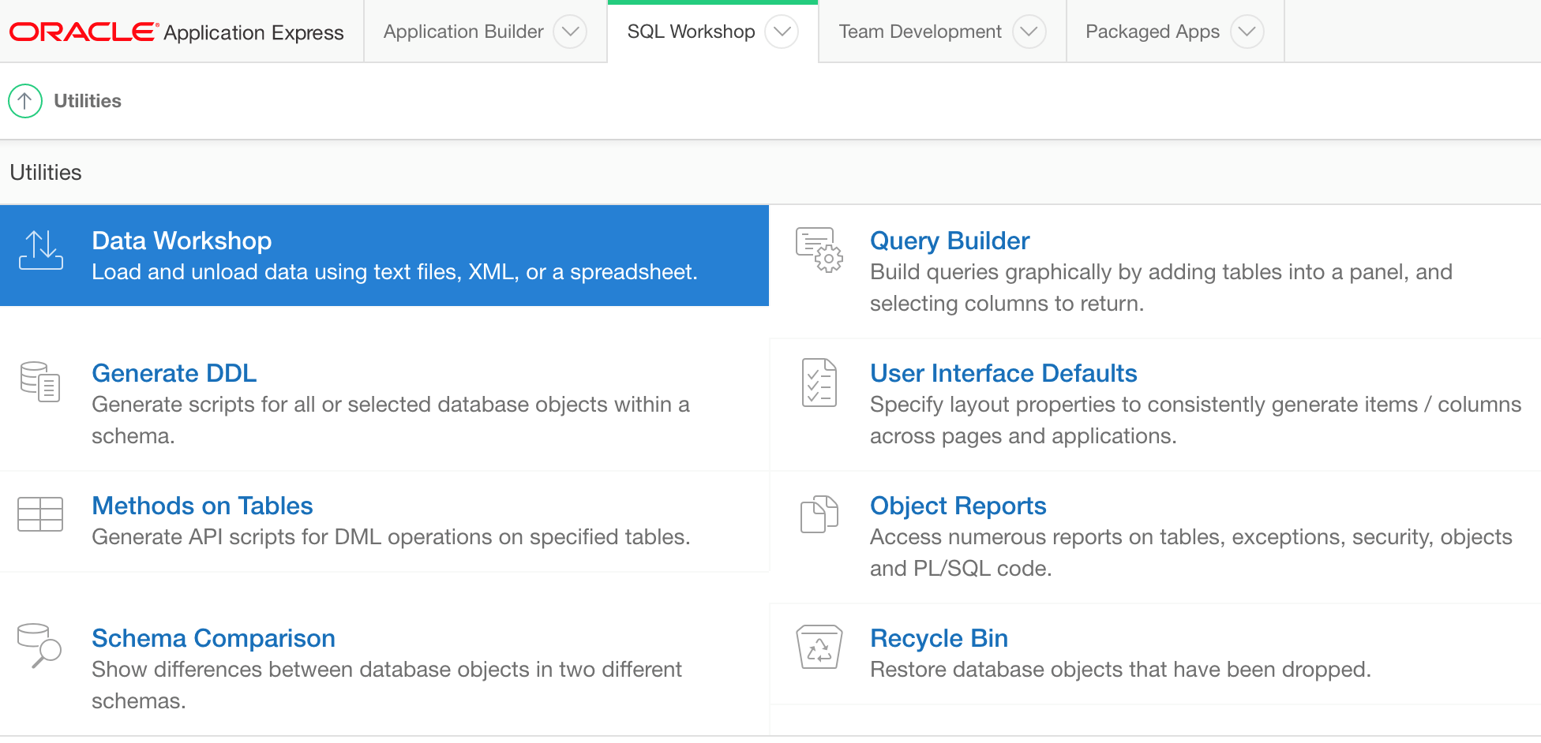Open the User Interface Defaults link
Viewport: 1541px width, 743px height.
1003,373
